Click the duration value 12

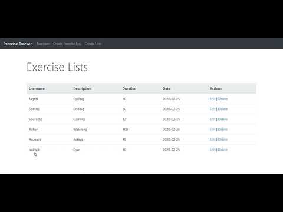pyautogui.click(x=124, y=119)
